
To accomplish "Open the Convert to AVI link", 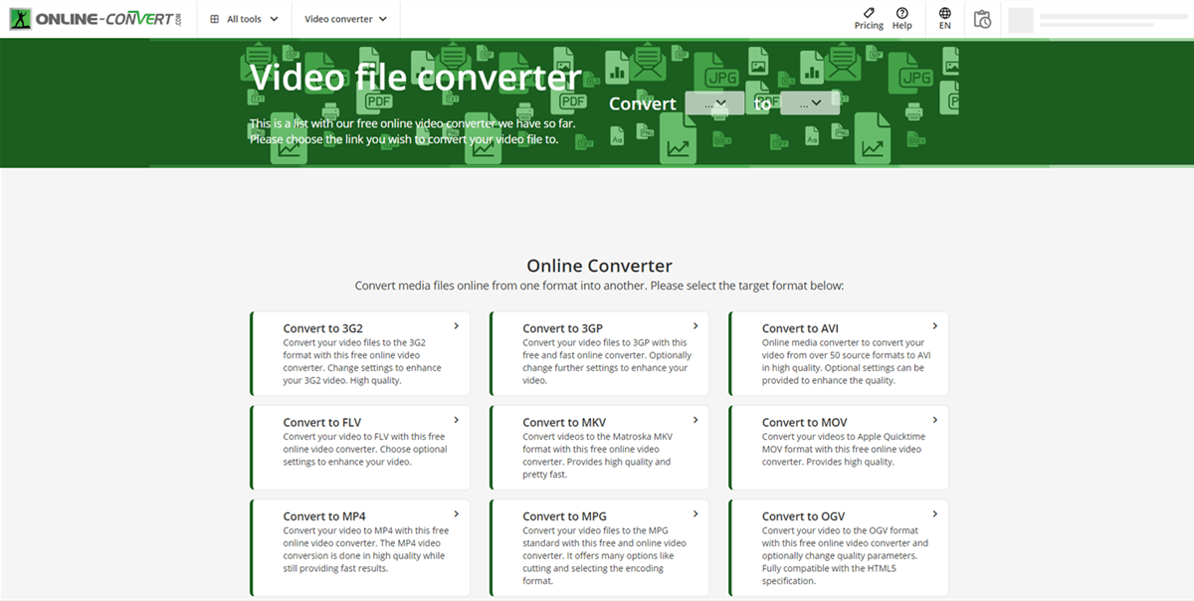I will 800,328.
